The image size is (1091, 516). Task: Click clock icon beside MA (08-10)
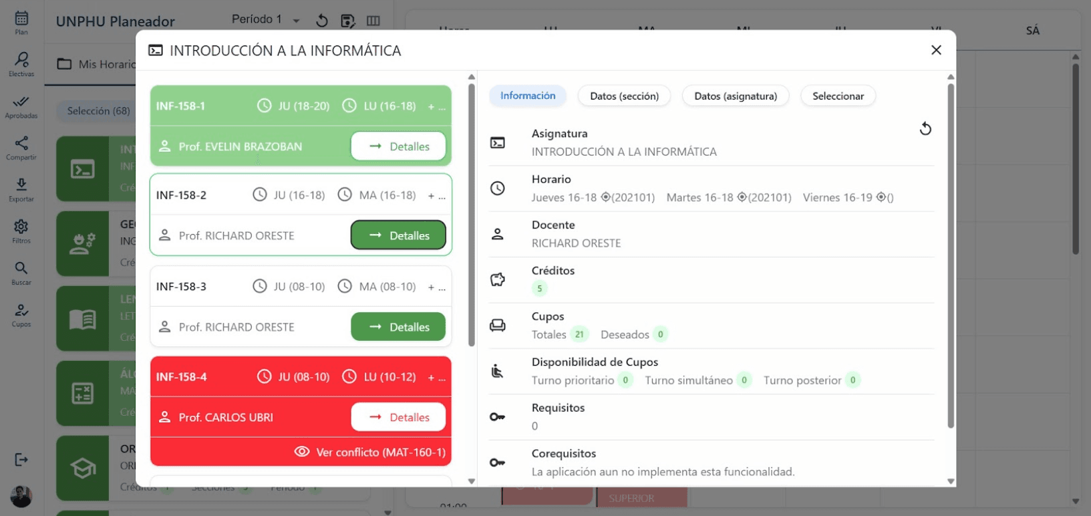pyautogui.click(x=345, y=286)
